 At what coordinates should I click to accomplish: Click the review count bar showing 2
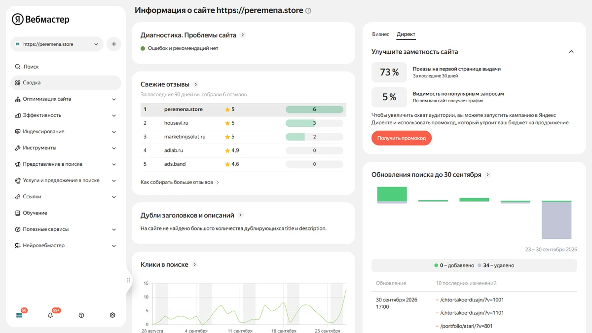(314, 137)
